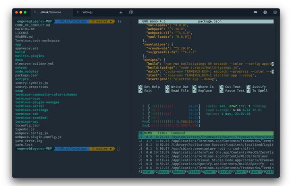The width and height of the screenshot is (292, 186).
Task: Click CODE_OF_CONDUCT.md in ls output
Action: pos(33,25)
